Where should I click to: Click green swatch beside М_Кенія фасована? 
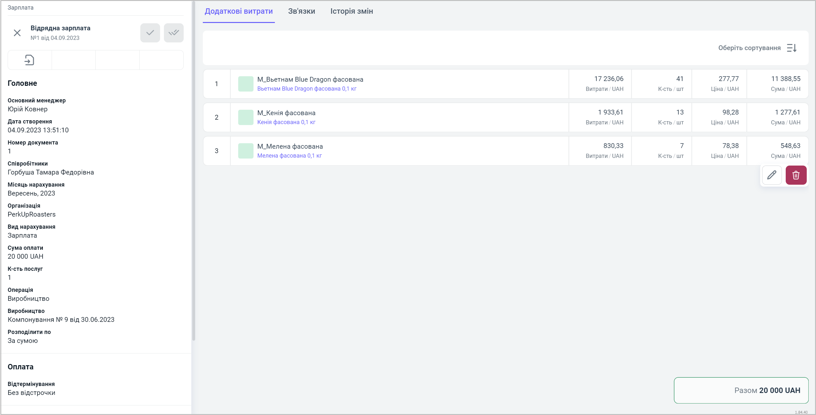pos(246,117)
